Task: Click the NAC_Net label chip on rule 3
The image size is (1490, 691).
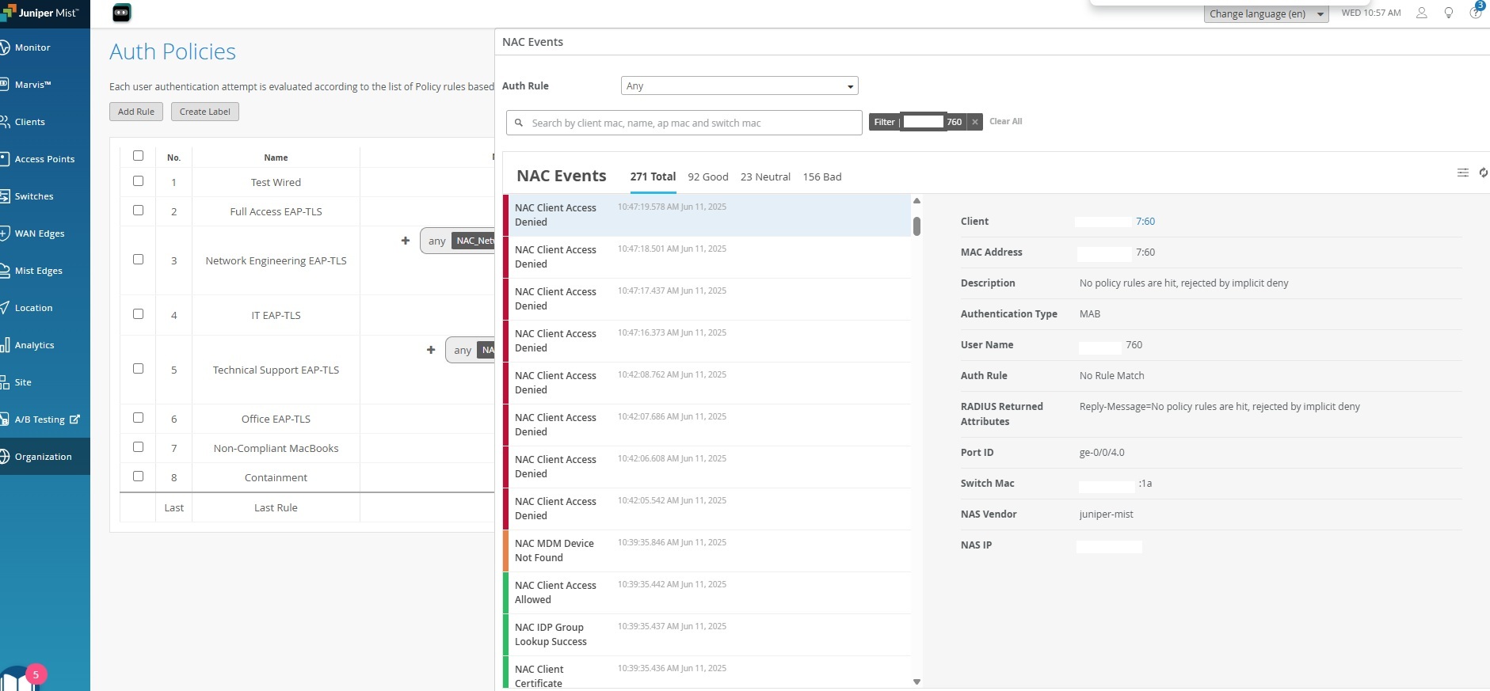Action: 474,241
